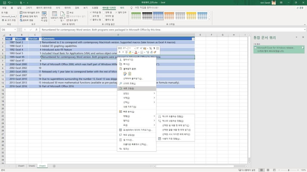Click the Share (공유) button
This screenshot has height=172, width=307.
coord(299,8)
